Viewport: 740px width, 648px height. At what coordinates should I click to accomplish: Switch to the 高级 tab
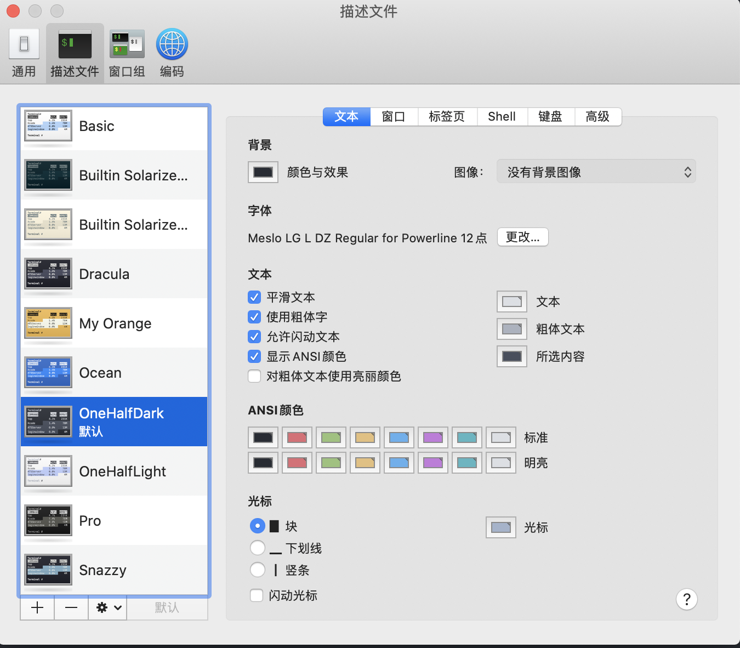598,116
